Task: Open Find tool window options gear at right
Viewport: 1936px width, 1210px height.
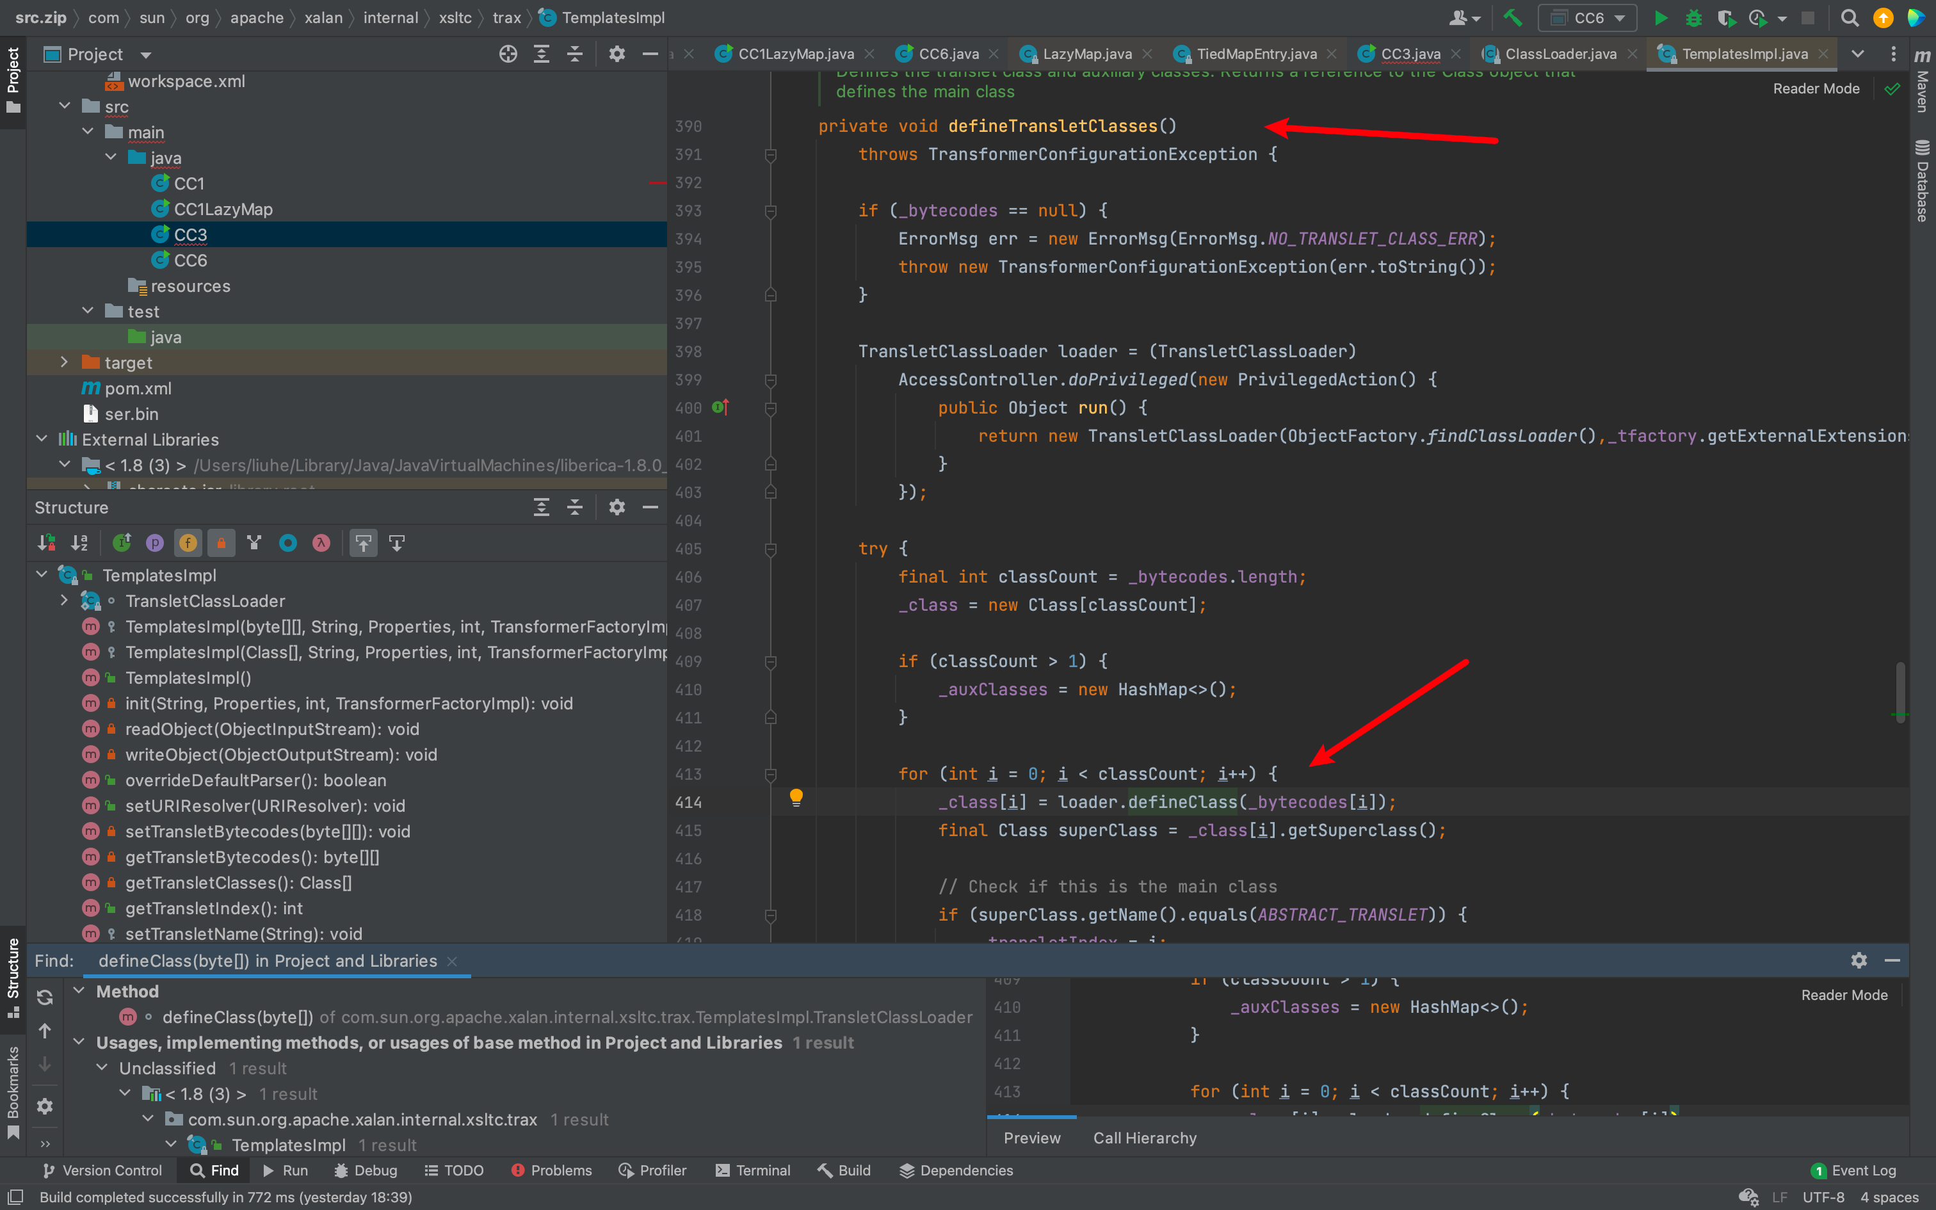Action: pos(1859,960)
